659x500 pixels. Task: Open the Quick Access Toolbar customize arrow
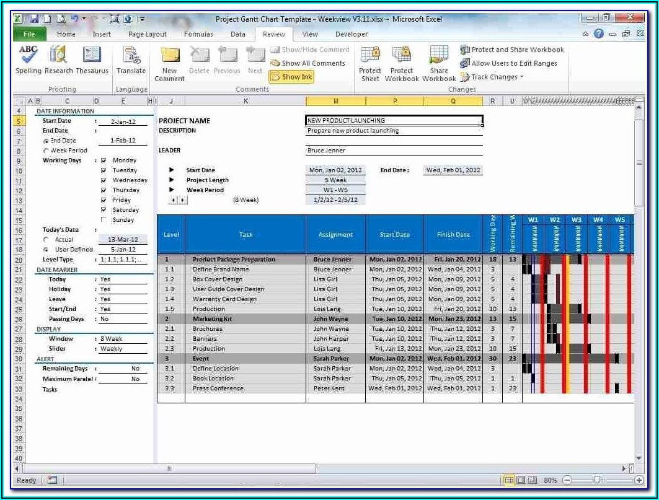(x=142, y=19)
